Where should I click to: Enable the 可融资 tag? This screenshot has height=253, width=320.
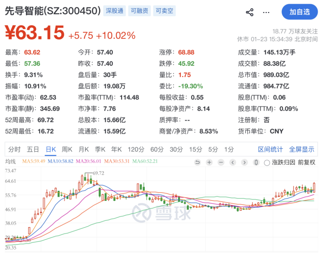click(x=139, y=11)
